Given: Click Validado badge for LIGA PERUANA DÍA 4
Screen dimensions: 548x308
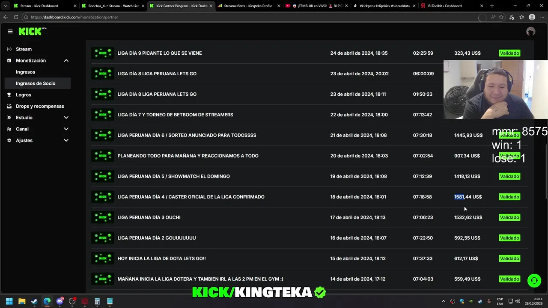Looking at the screenshot, I should click(x=509, y=197).
